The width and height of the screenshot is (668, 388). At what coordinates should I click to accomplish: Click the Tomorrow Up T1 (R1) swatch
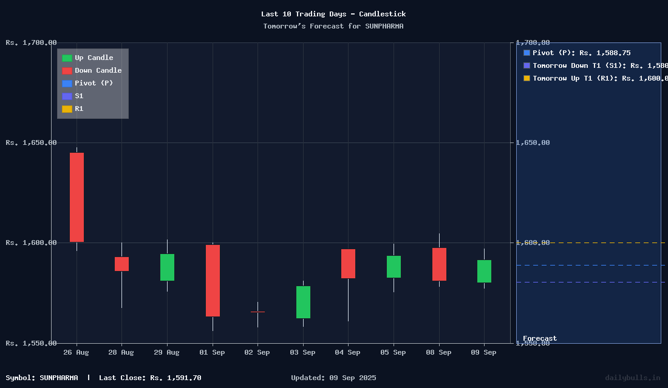tap(527, 78)
